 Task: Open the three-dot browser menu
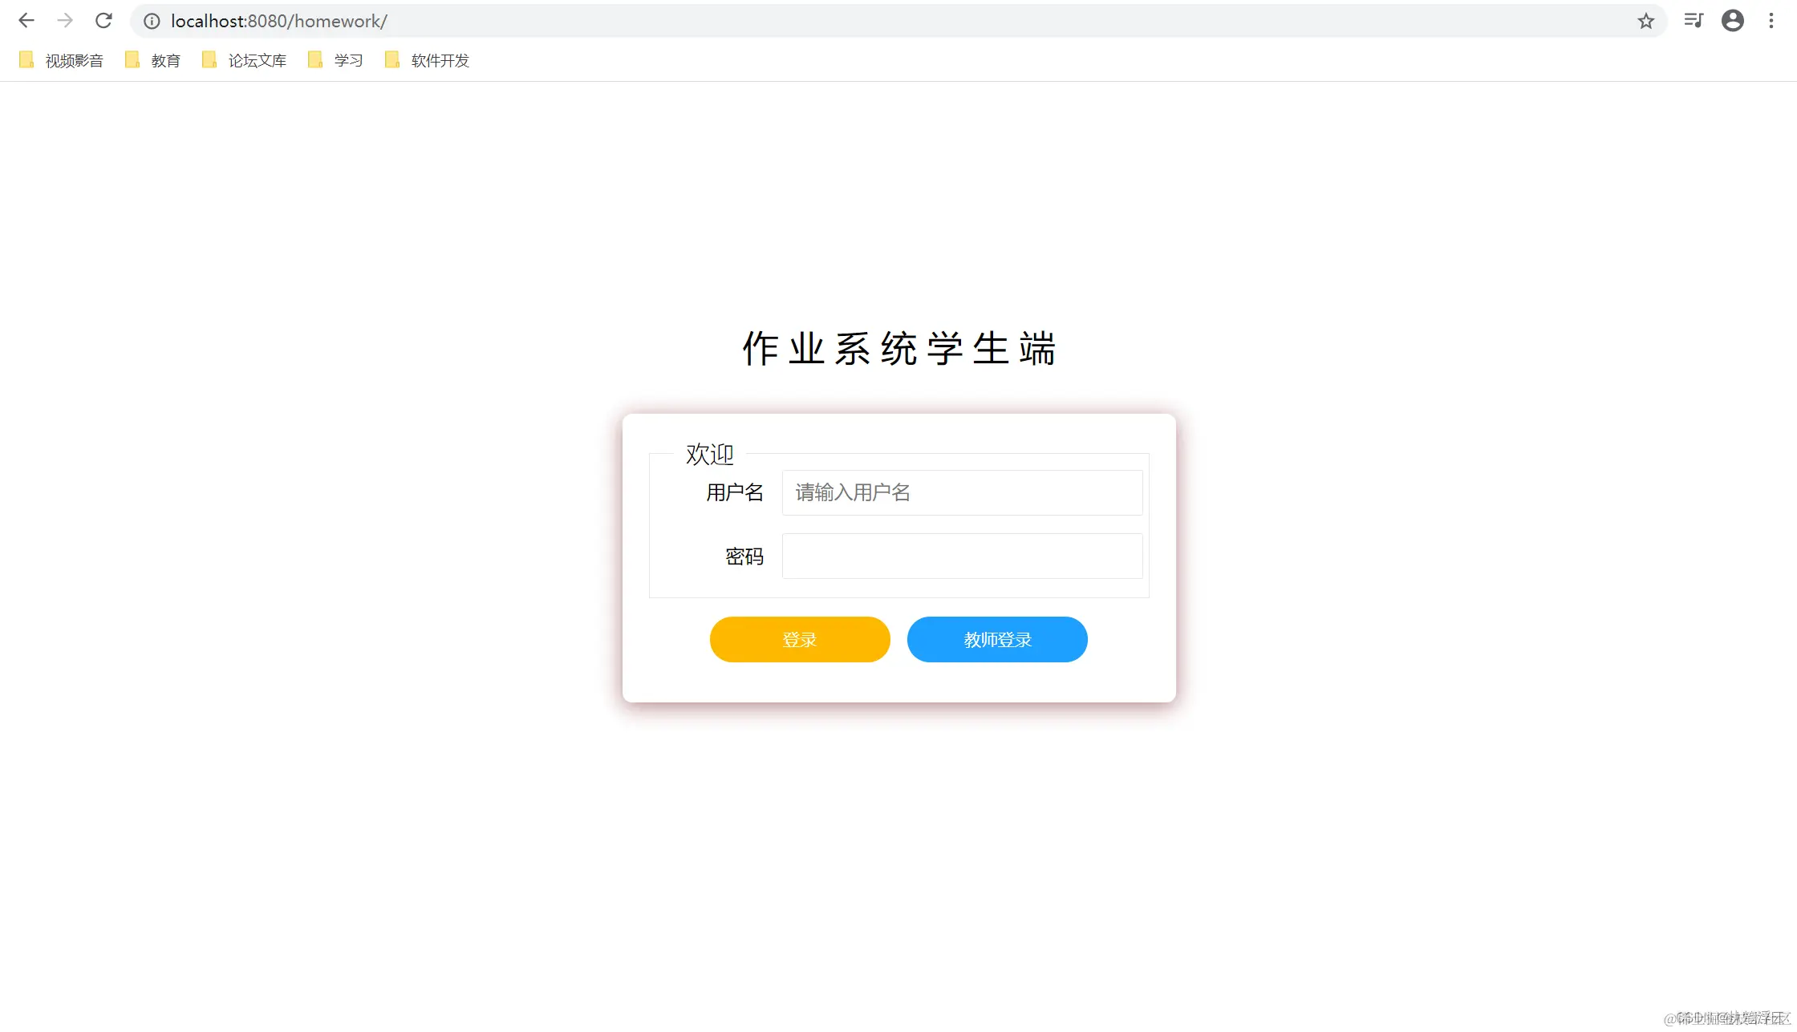(1771, 21)
